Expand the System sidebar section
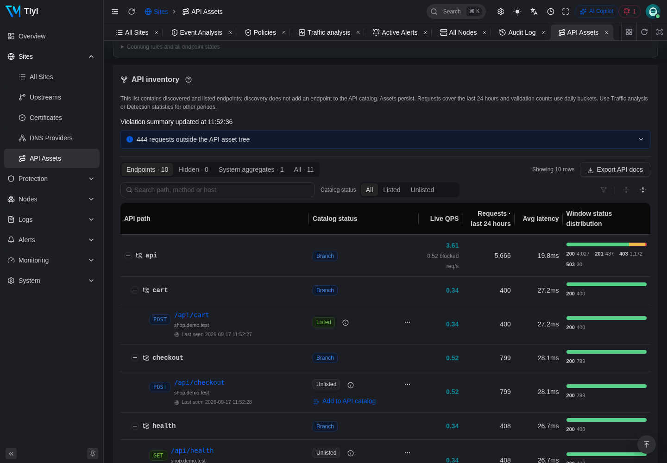The image size is (667, 463). click(51, 281)
